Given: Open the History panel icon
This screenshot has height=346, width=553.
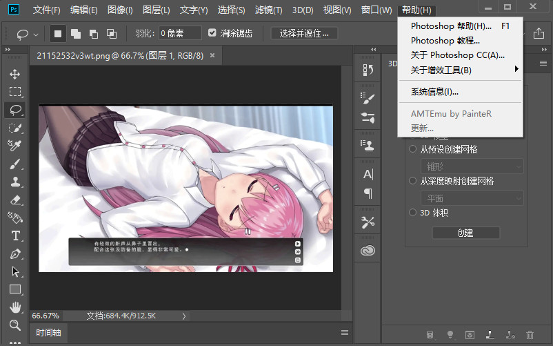Looking at the screenshot, I should click(368, 70).
